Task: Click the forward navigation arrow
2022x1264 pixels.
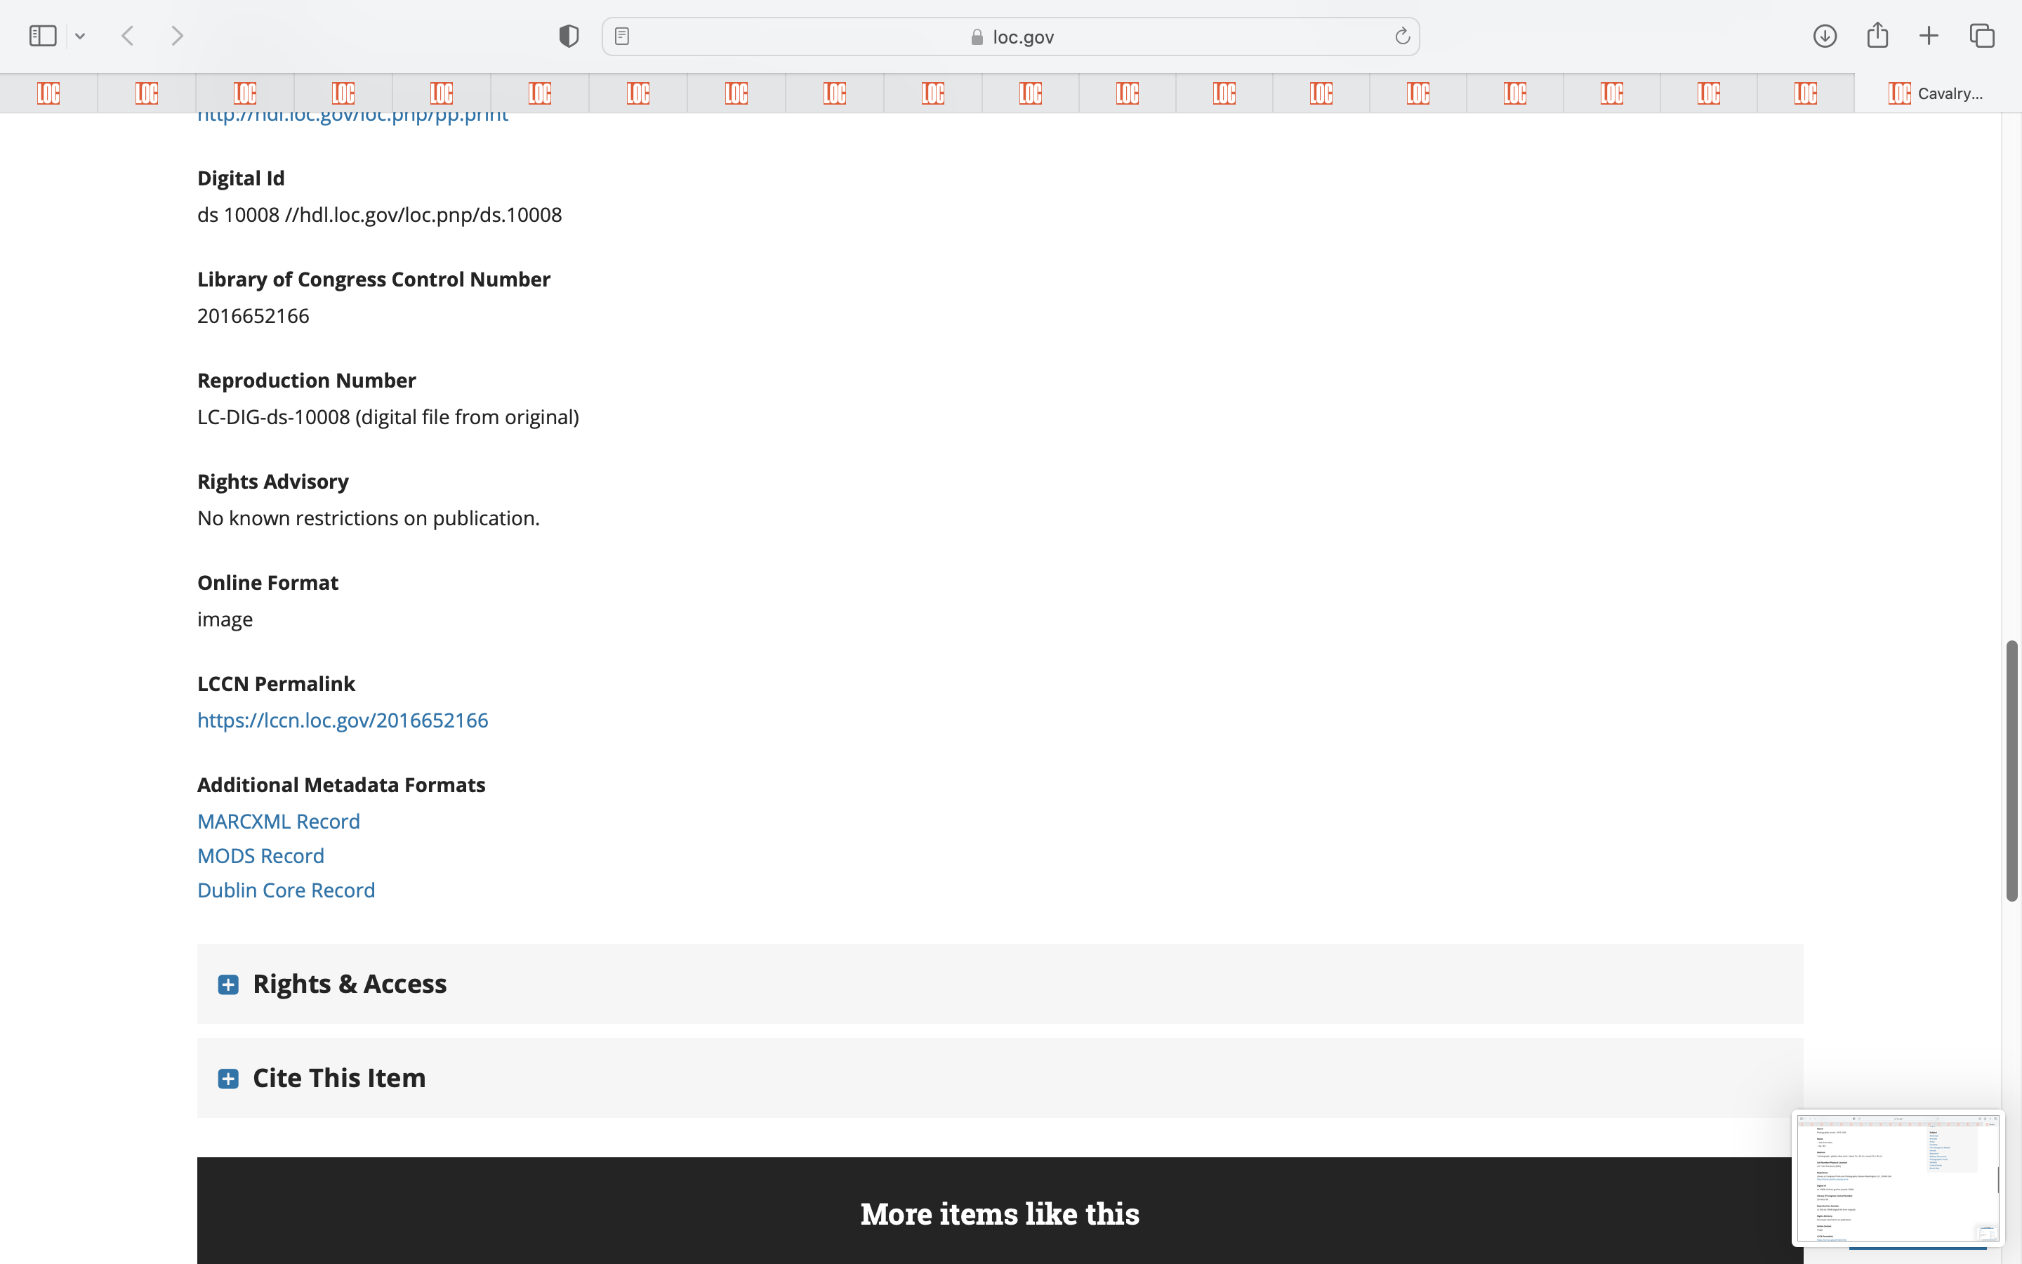Action: 177,36
